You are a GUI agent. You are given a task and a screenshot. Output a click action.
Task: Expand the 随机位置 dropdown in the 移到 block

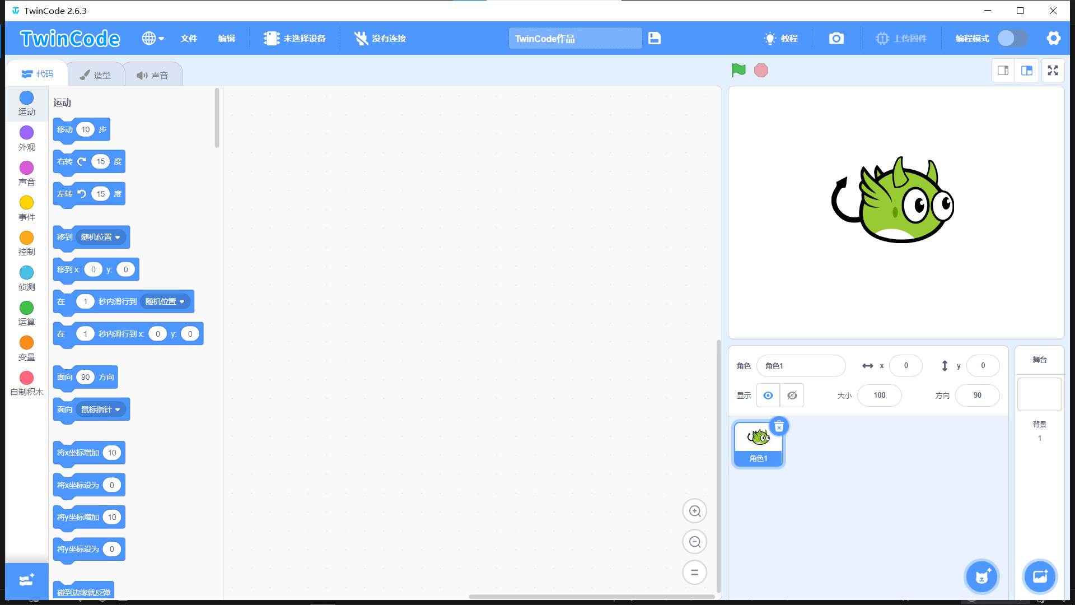(x=101, y=238)
